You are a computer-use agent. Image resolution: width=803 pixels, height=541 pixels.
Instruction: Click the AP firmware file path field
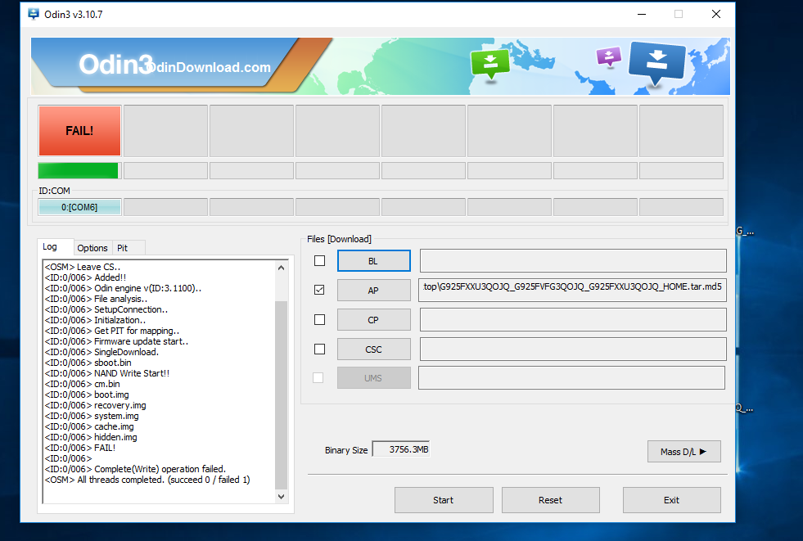tap(572, 291)
